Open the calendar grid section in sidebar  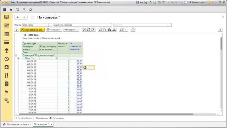pyautogui.click(x=6, y=34)
